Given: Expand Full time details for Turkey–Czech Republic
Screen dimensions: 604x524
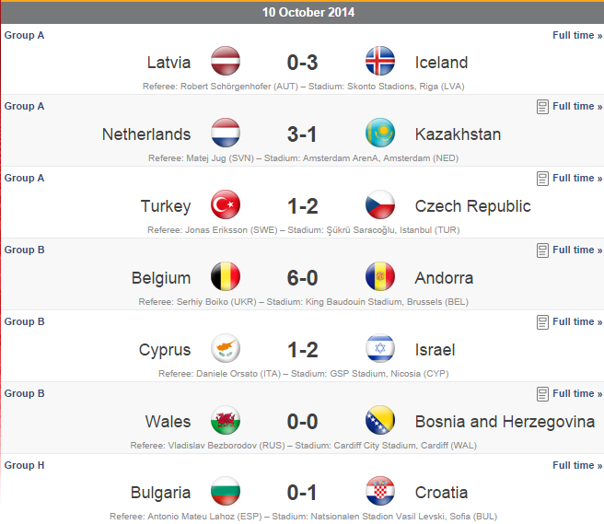Looking at the screenshot, I should [577, 179].
